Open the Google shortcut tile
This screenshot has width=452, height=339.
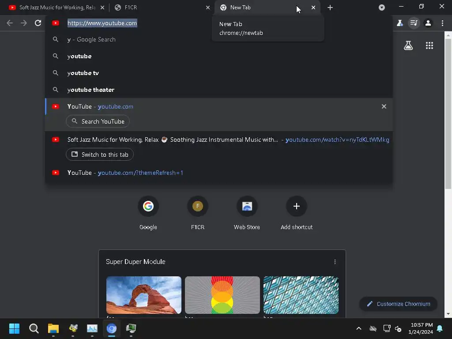coord(148,213)
